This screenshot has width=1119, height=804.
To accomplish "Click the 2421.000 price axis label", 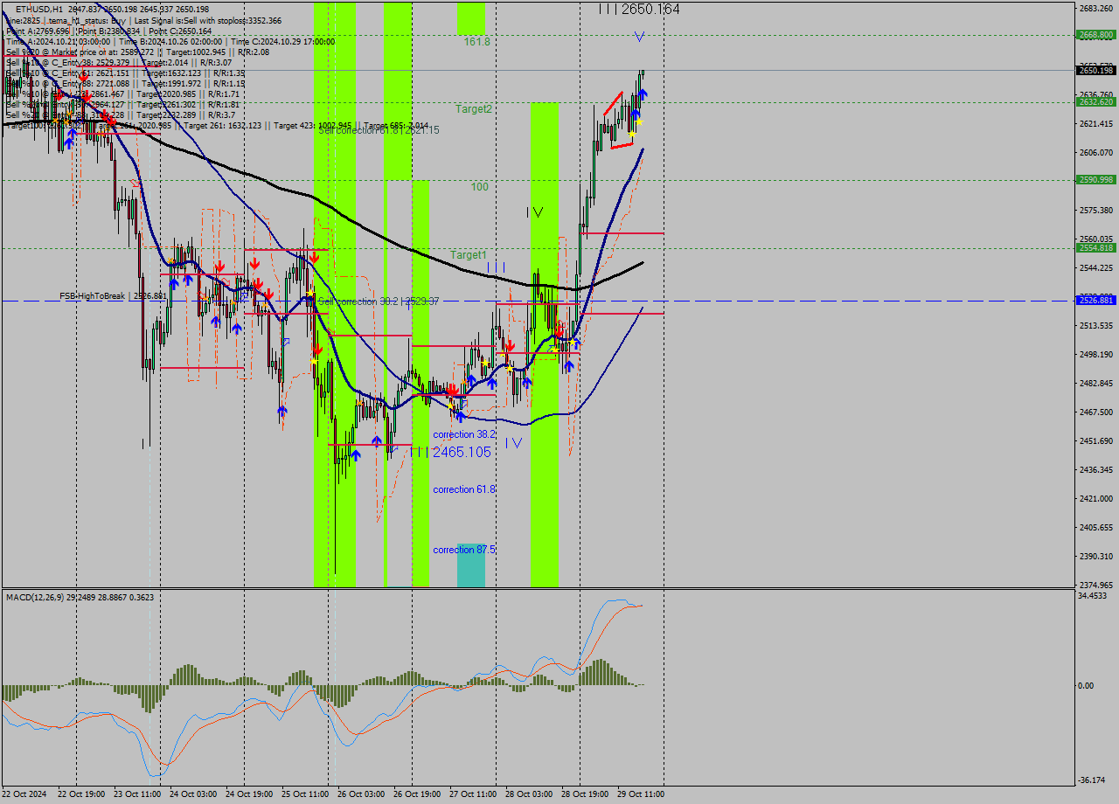I will click(x=1096, y=499).
